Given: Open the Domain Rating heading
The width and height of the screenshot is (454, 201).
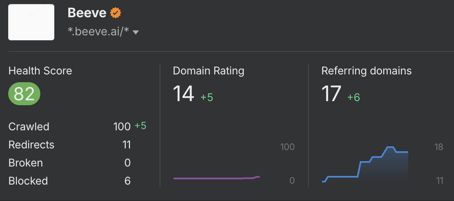Looking at the screenshot, I should (208, 71).
